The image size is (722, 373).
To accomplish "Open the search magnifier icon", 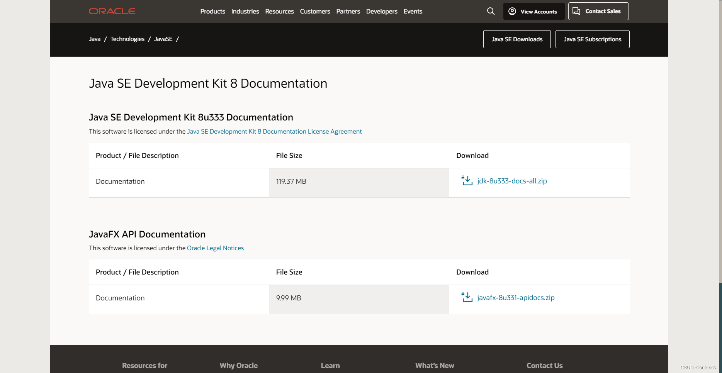I will coord(491,11).
